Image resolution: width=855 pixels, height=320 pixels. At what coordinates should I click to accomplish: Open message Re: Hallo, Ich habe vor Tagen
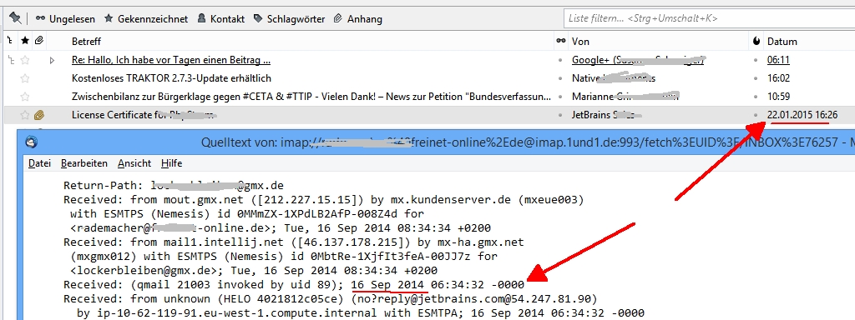[171, 60]
